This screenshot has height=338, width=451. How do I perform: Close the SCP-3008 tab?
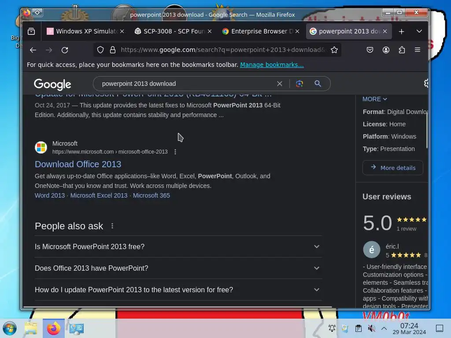[210, 31]
